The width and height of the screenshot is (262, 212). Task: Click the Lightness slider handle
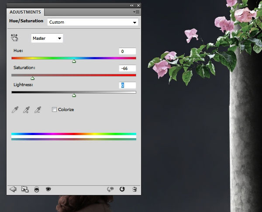pyautogui.click(x=74, y=95)
